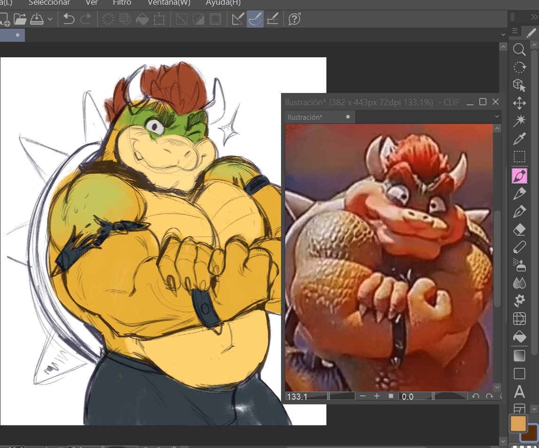Save the illustration using the save icon
Viewport: 539px width, 448px height.
tap(37, 19)
